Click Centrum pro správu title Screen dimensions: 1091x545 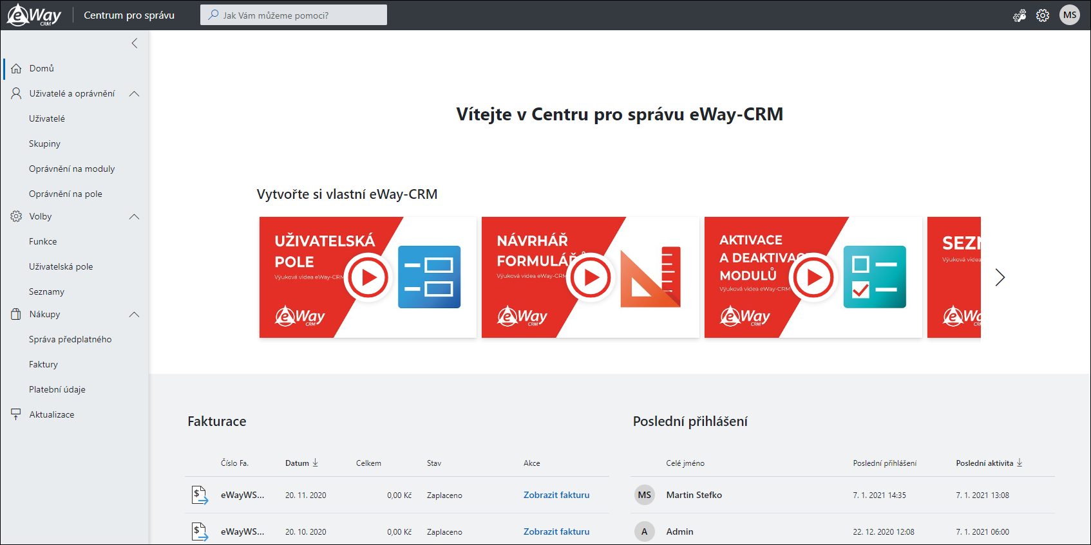point(129,15)
